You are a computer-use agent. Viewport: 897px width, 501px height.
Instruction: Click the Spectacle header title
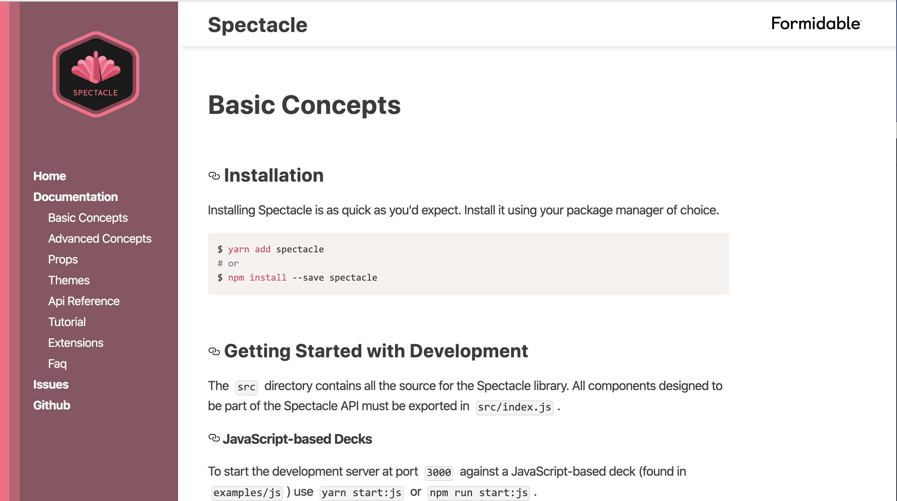click(x=257, y=25)
